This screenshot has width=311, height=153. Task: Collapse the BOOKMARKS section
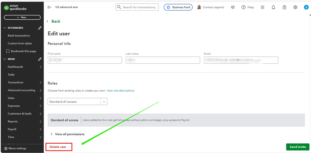pos(5,28)
